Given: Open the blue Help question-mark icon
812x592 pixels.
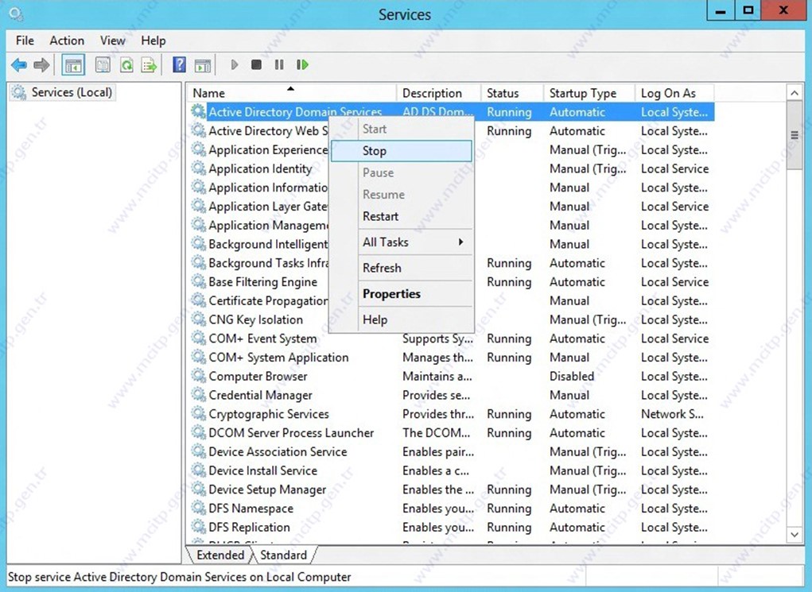Looking at the screenshot, I should [179, 64].
